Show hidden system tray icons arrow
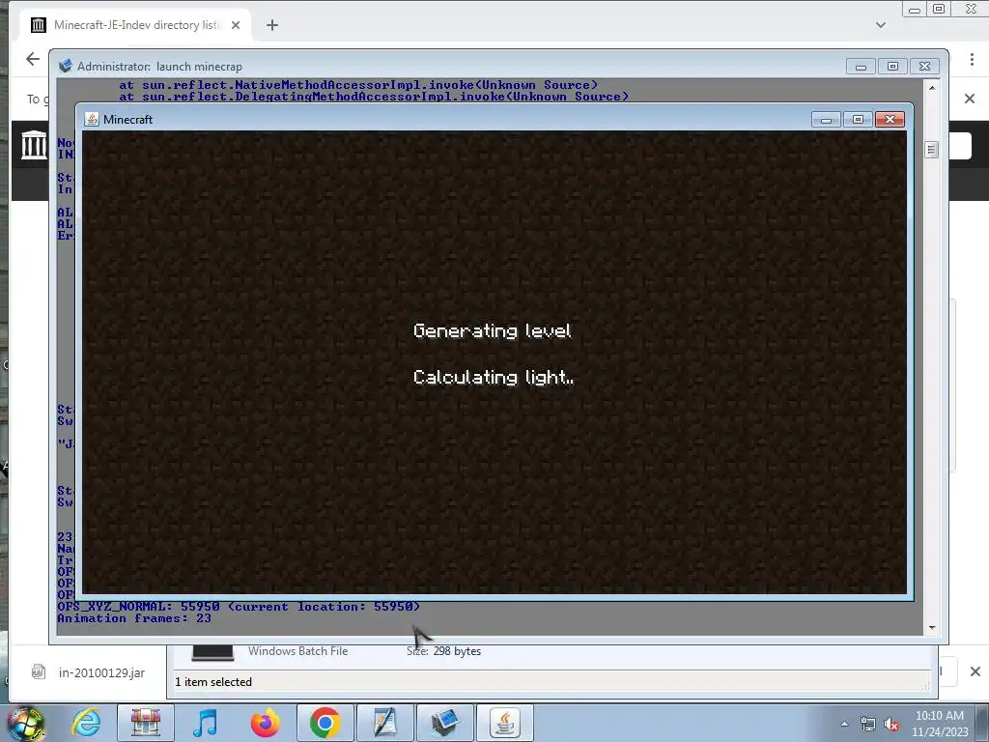Screen dimensions: 989x742 click(x=844, y=724)
